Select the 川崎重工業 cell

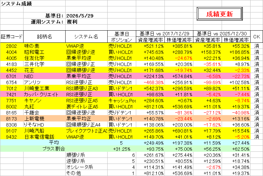pyautogui.click(x=44, y=89)
